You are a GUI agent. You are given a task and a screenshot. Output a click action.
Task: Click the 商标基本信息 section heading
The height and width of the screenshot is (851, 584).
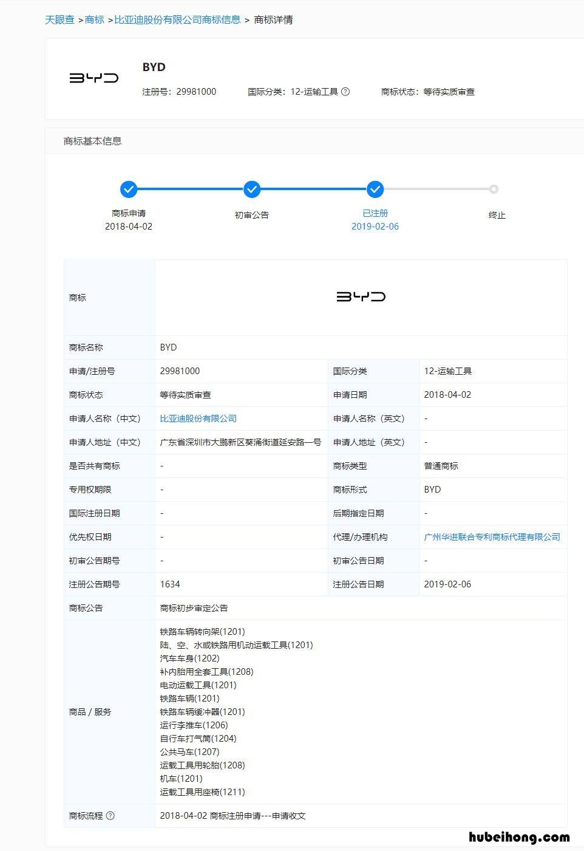(x=92, y=141)
